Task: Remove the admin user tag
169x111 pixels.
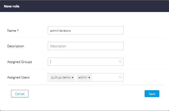Action: pos(89,77)
